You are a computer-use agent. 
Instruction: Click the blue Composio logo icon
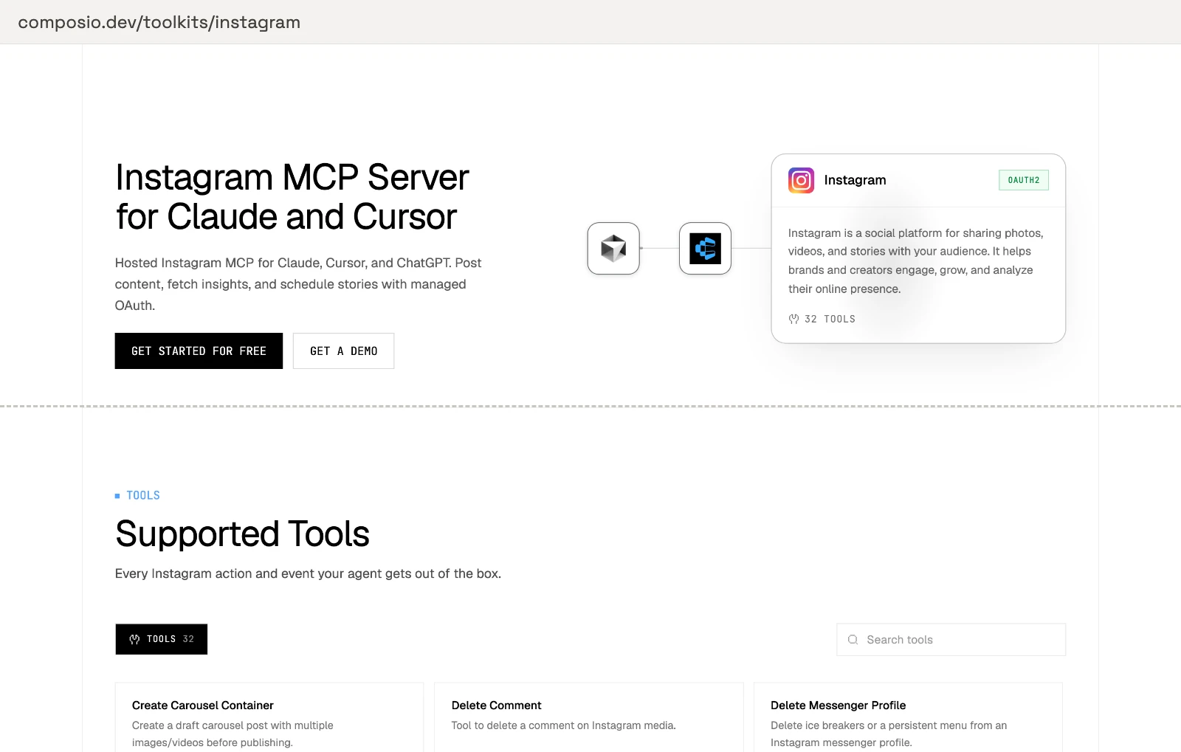705,249
